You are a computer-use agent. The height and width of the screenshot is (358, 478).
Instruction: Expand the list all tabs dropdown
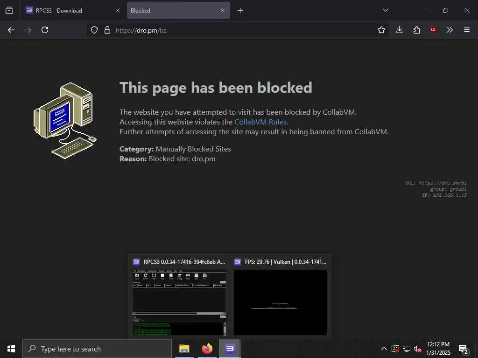coord(385,10)
